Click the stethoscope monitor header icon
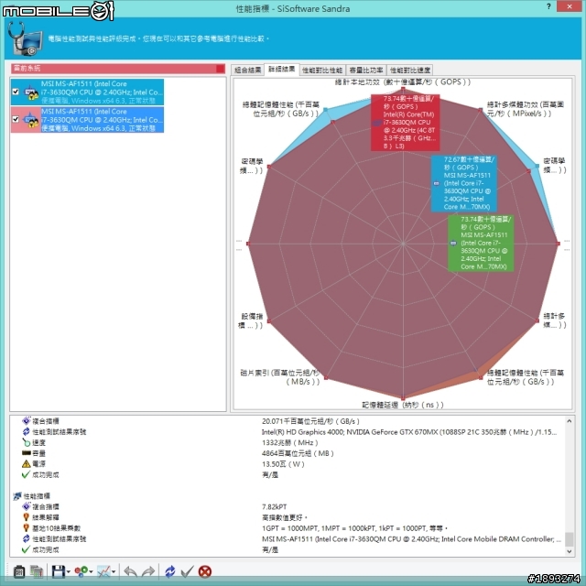Viewport: 586px width, 586px height. (25, 38)
